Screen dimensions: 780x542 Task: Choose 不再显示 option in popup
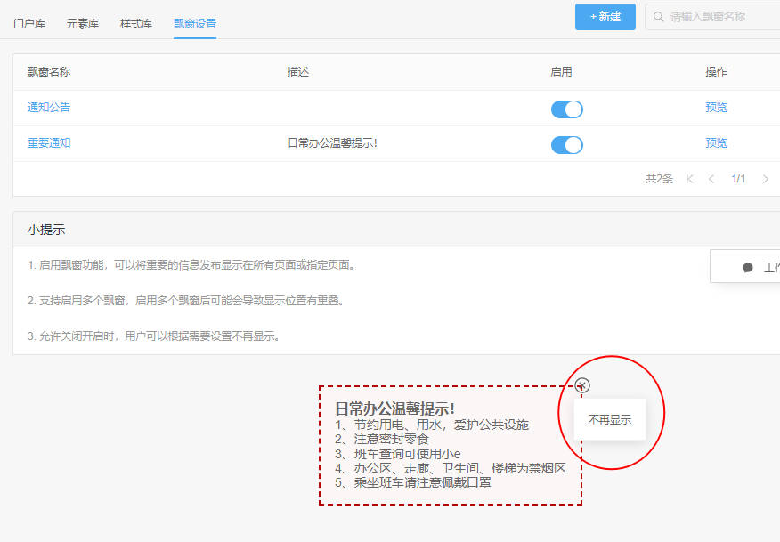(610, 419)
